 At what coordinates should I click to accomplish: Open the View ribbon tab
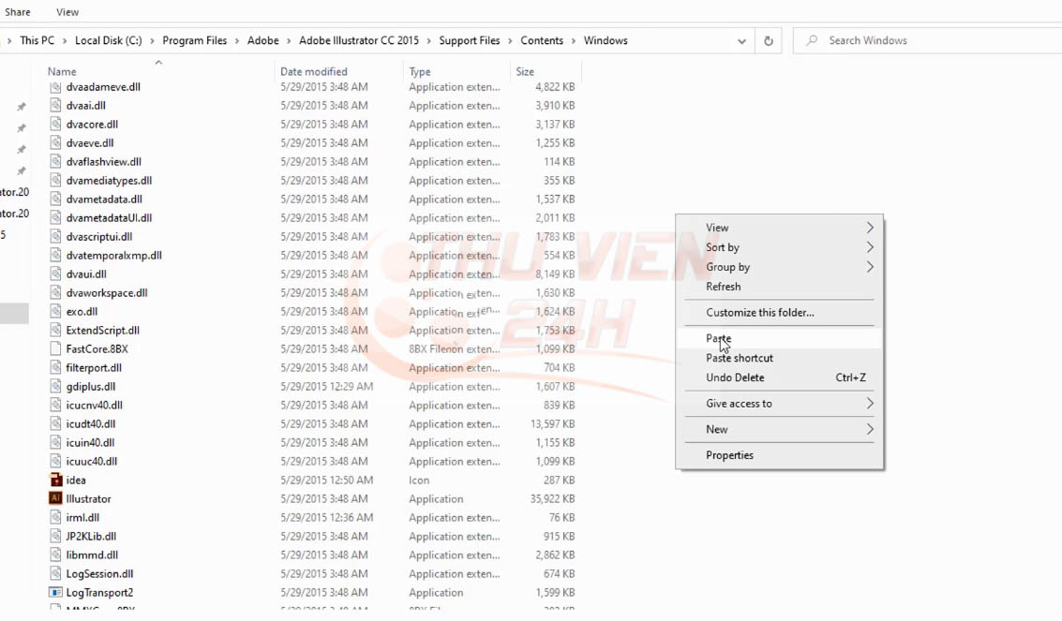67,12
